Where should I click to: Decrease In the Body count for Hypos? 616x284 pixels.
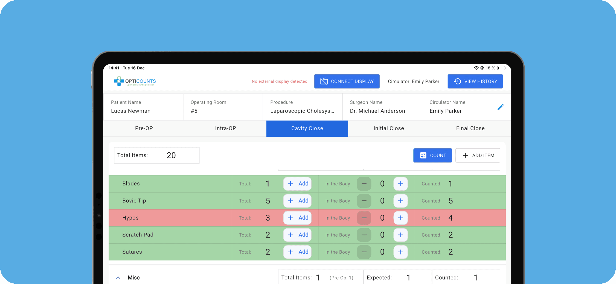[x=364, y=218]
